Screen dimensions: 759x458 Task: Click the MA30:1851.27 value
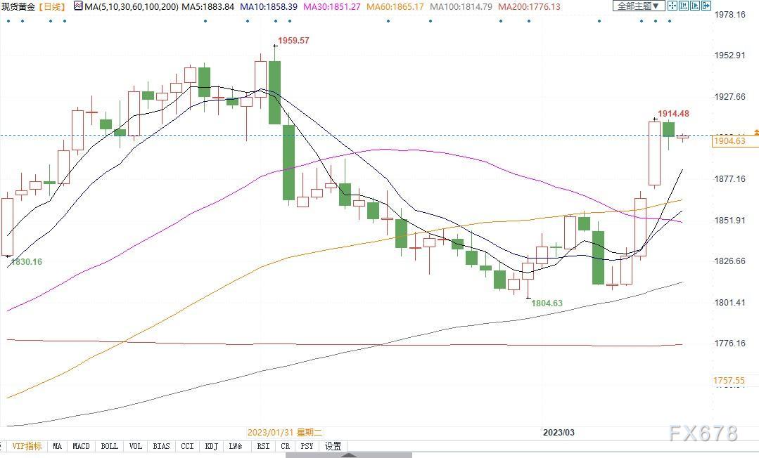click(x=332, y=7)
